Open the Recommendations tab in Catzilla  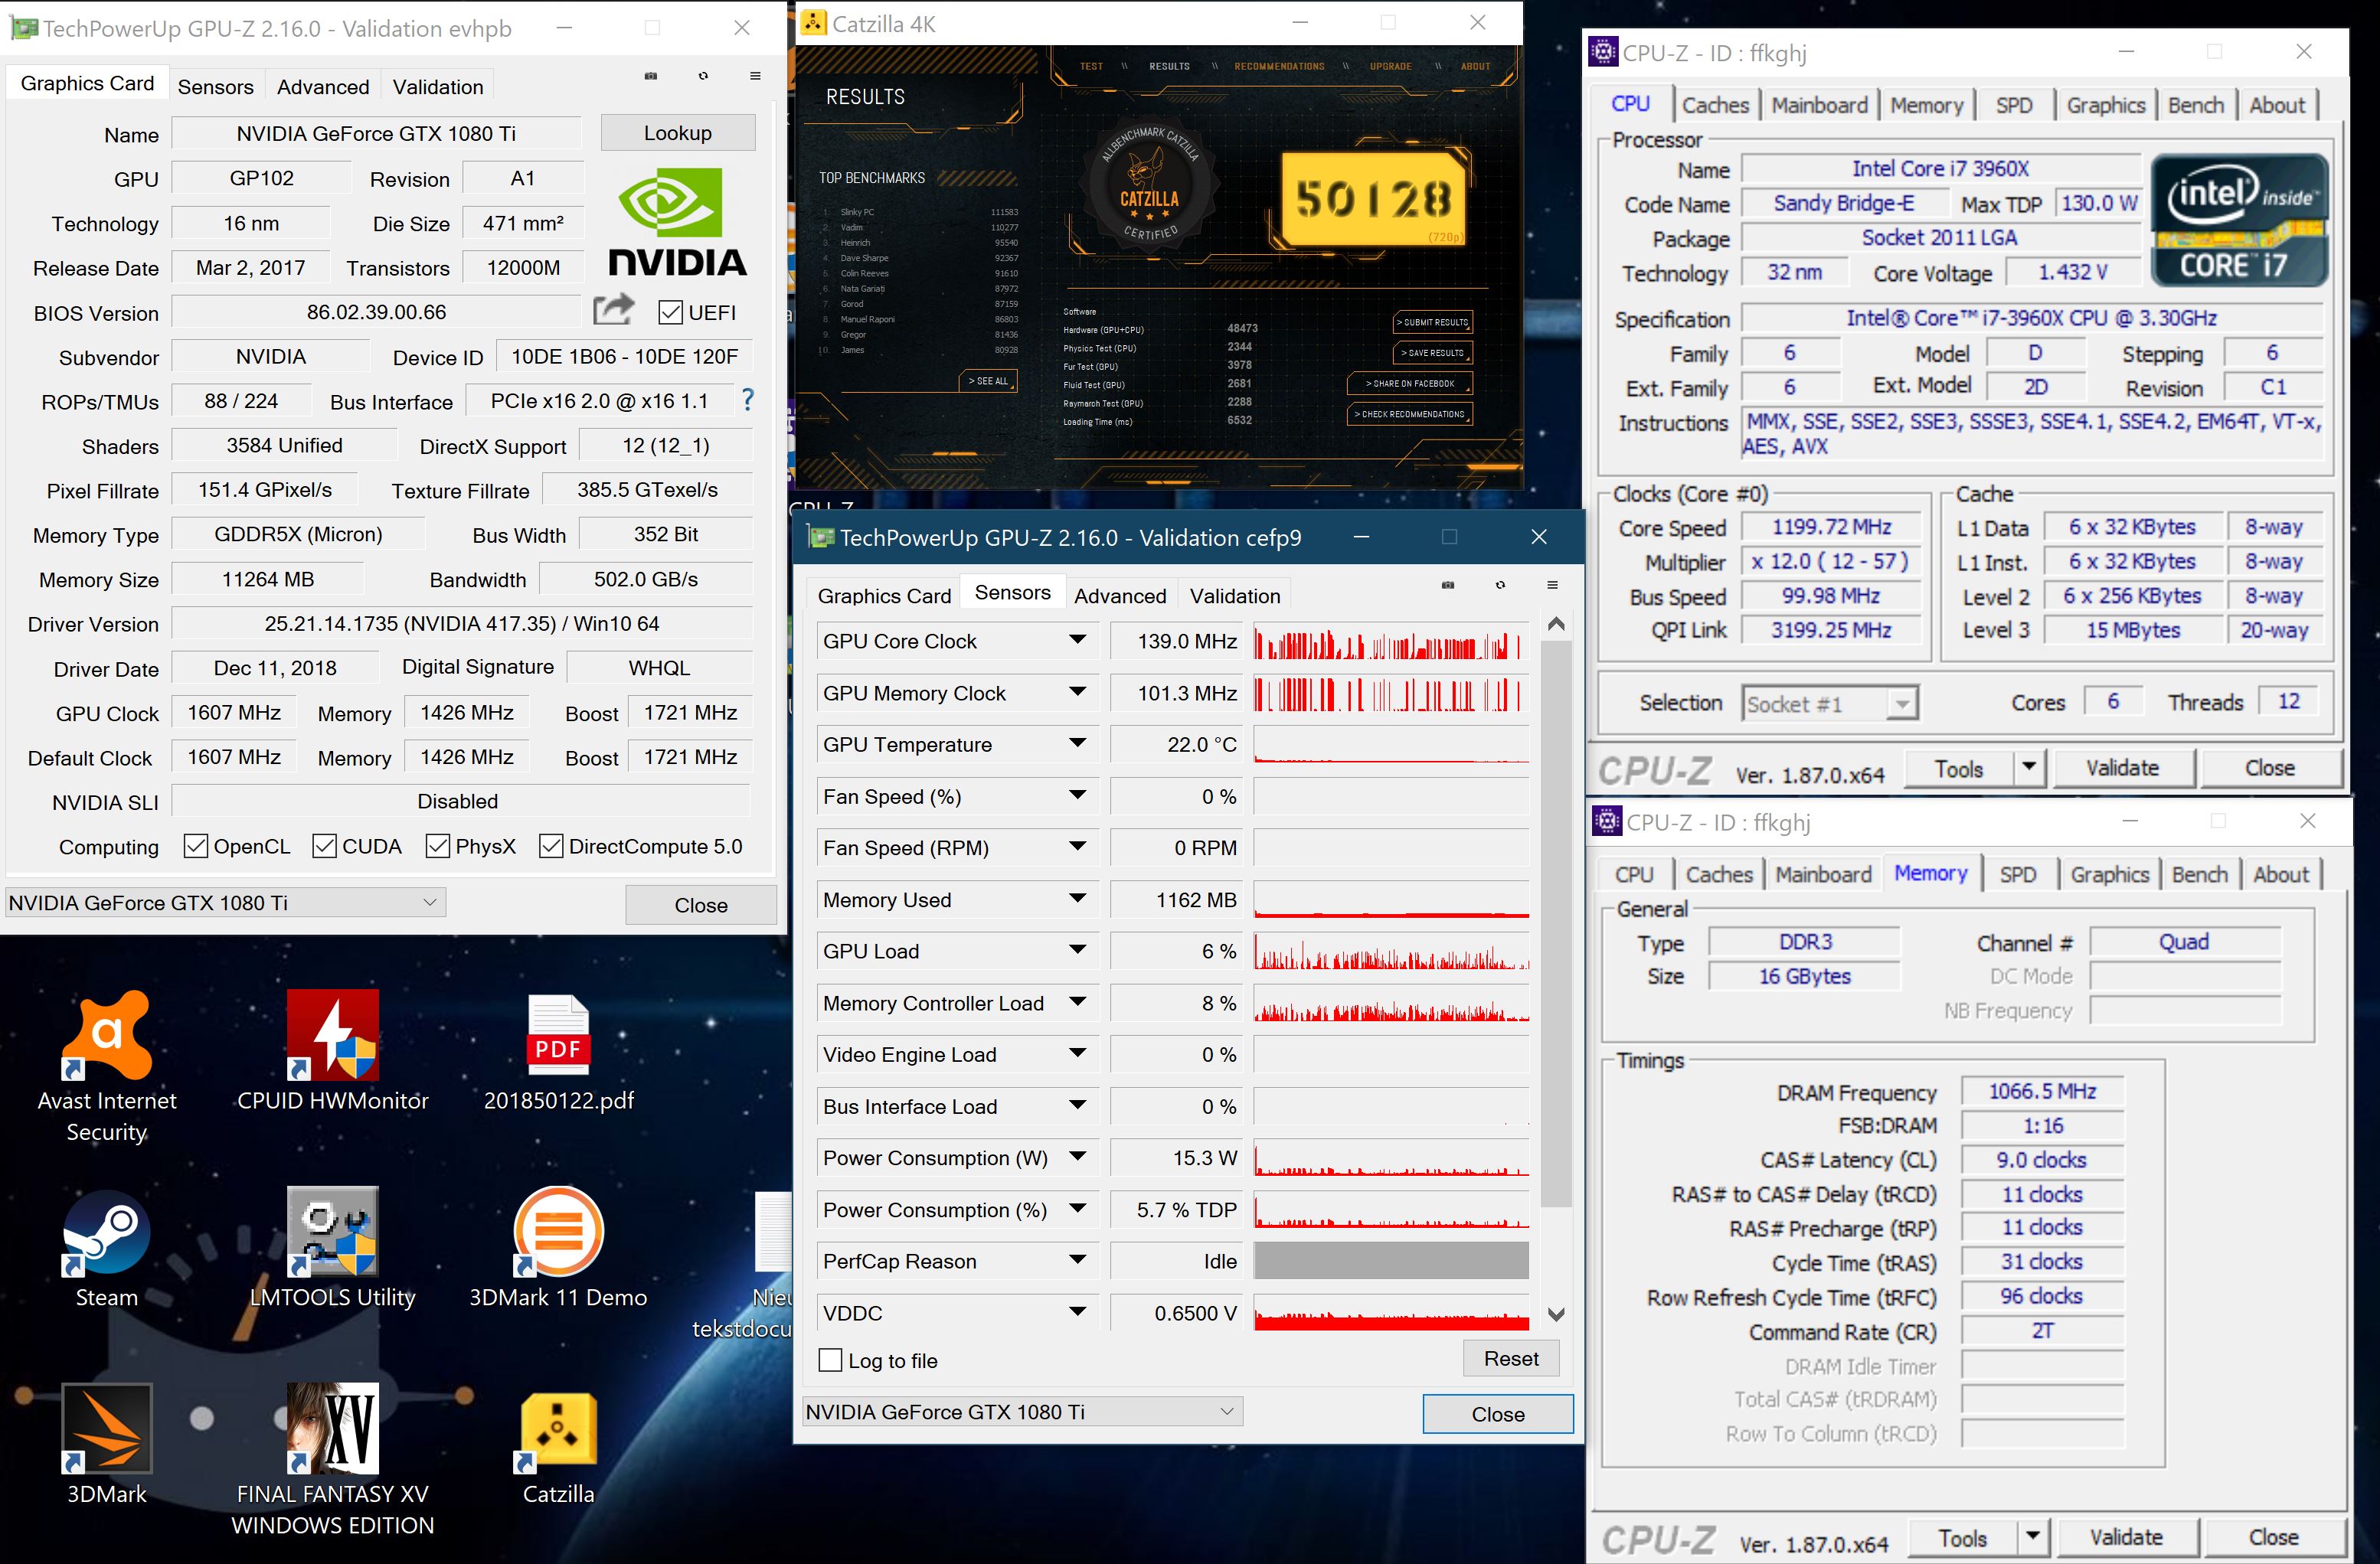[x=1279, y=67]
